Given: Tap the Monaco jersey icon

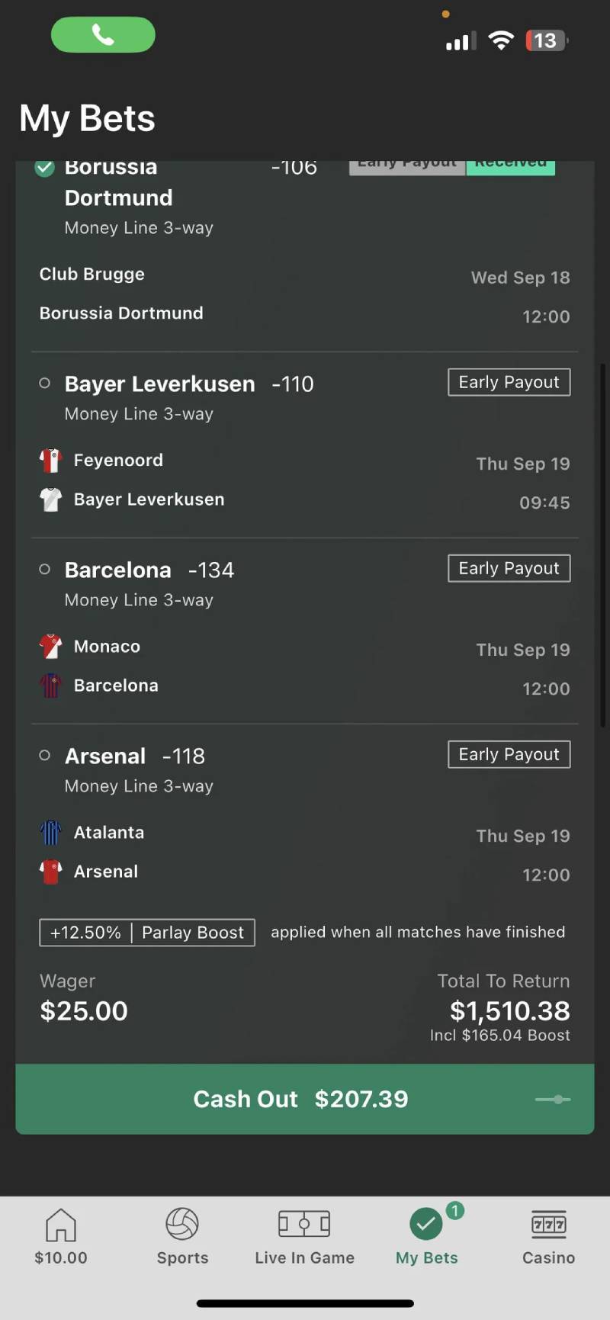Looking at the screenshot, I should (x=50, y=647).
